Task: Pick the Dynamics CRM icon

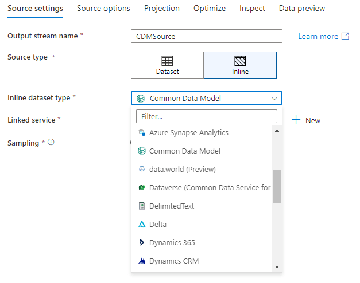Action: (142, 261)
